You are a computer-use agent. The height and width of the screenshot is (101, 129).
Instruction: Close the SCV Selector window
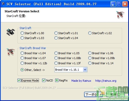(x=125, y=4)
